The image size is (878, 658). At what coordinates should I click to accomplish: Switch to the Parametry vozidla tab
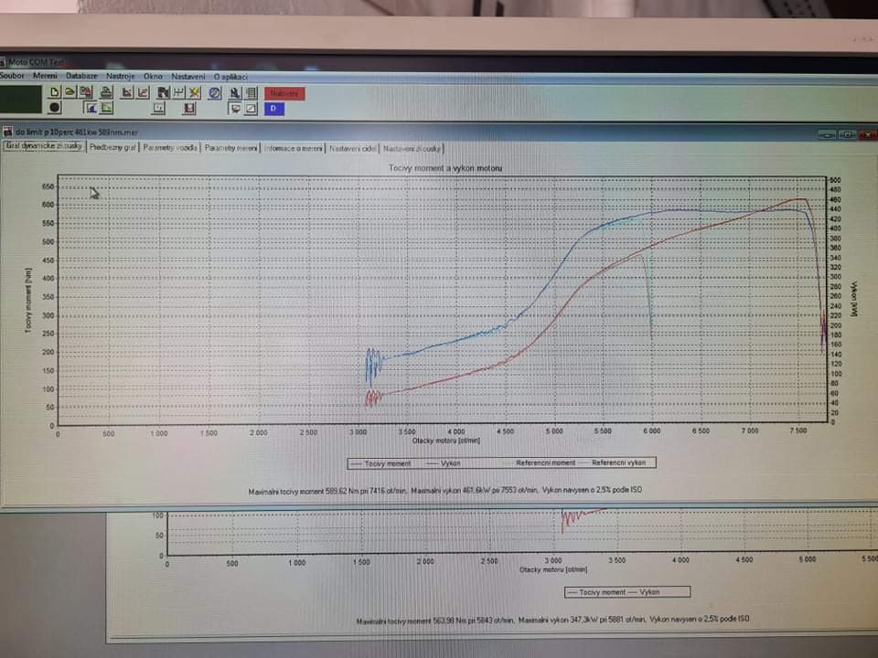[170, 147]
